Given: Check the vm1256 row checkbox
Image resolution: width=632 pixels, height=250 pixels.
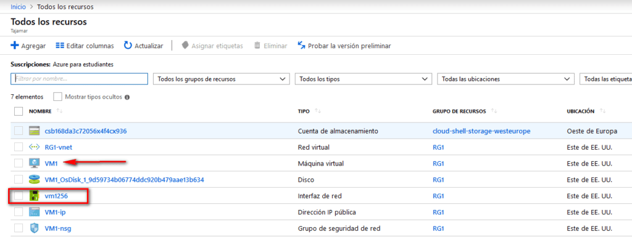Looking at the screenshot, I should (x=19, y=196).
